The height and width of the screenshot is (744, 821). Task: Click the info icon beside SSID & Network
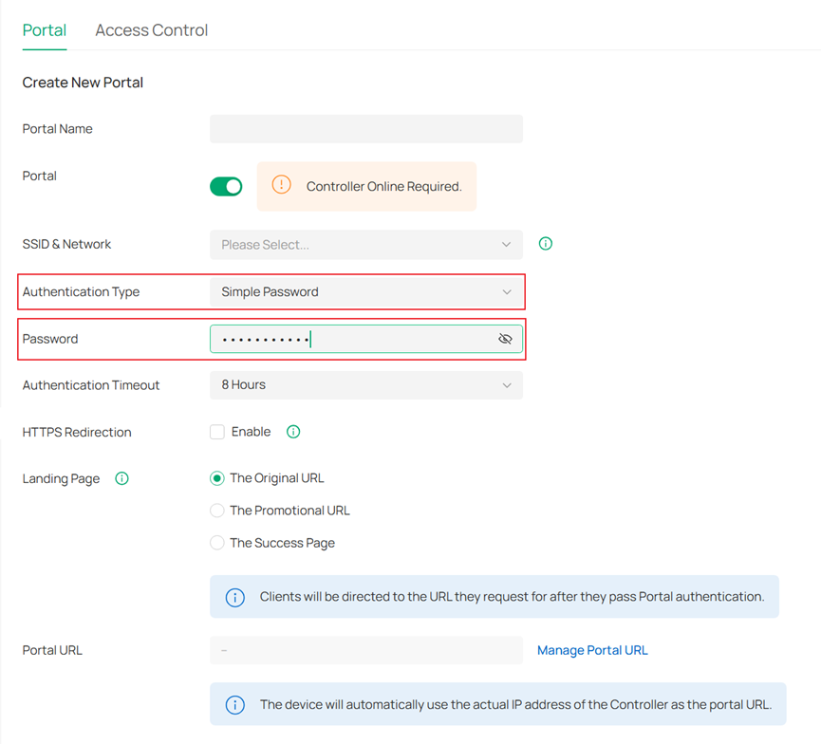(x=546, y=244)
